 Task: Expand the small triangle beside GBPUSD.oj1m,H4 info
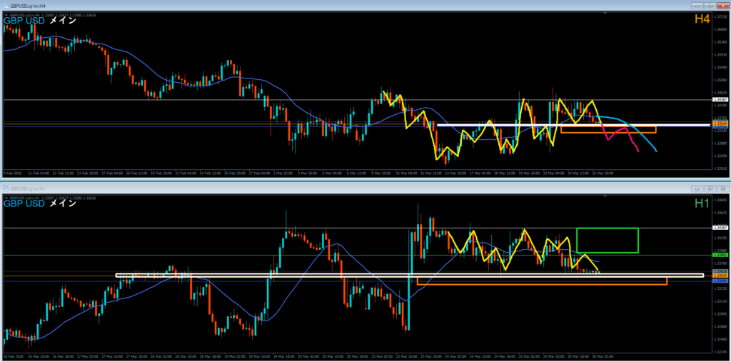point(6,14)
